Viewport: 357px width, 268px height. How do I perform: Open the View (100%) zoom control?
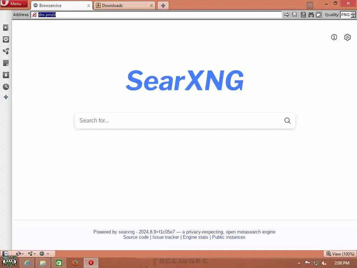(340, 254)
